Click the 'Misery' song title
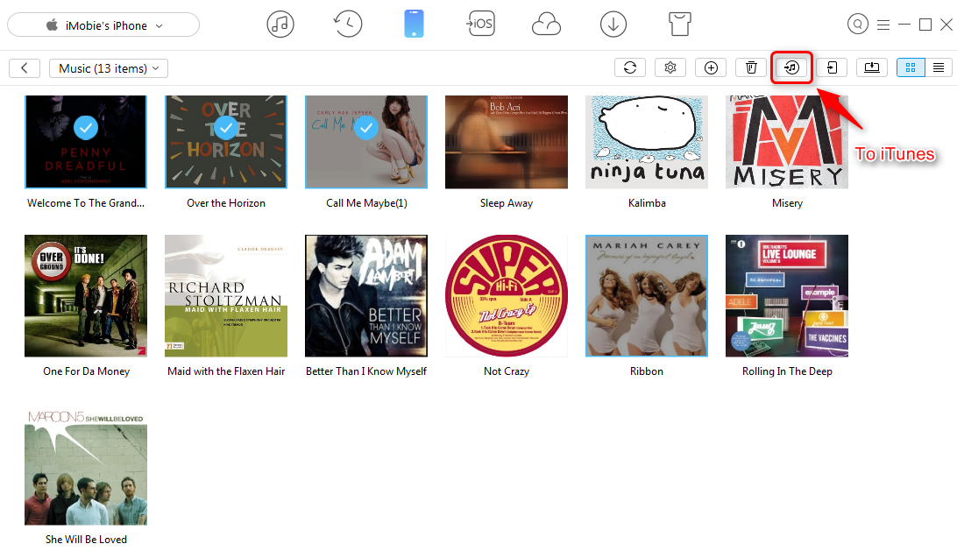The image size is (957, 551). point(787,203)
